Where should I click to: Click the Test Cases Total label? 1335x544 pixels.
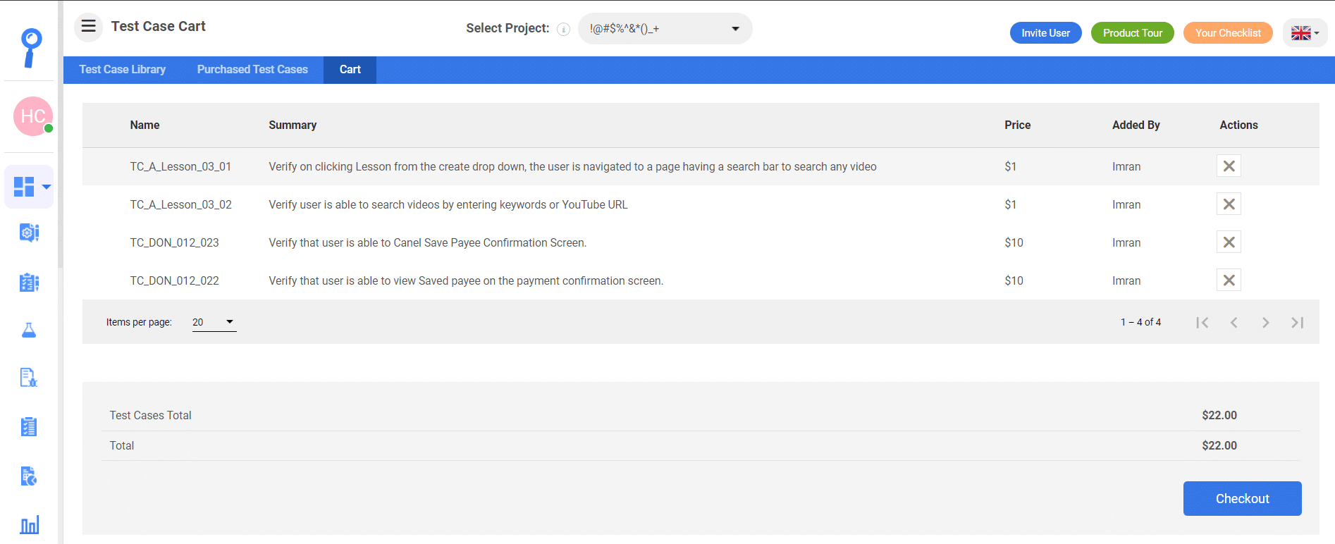pos(150,416)
